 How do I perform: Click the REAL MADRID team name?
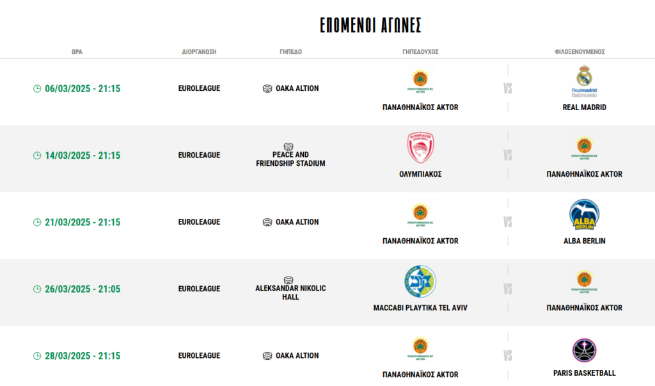click(x=584, y=108)
